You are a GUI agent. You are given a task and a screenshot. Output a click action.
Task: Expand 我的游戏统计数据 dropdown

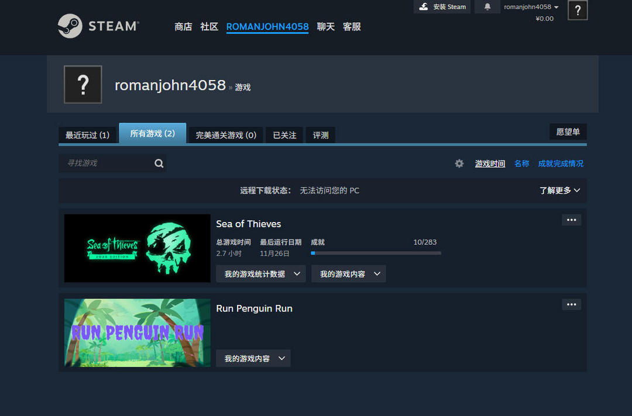261,274
